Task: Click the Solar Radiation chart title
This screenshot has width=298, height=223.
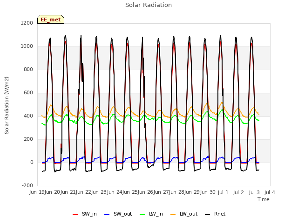Action: [149, 5]
